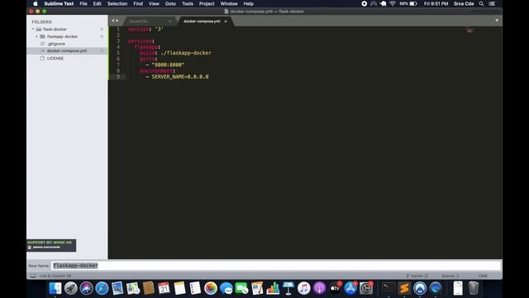Select docker-compose.yml in sidebar

67,50
